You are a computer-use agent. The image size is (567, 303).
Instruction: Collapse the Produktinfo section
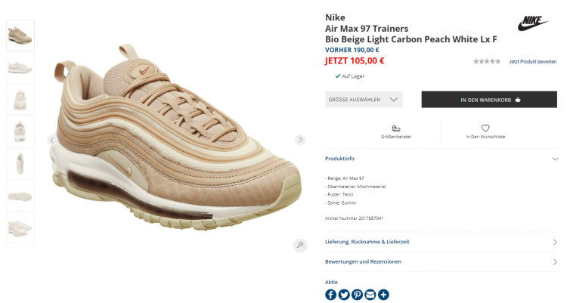555,159
